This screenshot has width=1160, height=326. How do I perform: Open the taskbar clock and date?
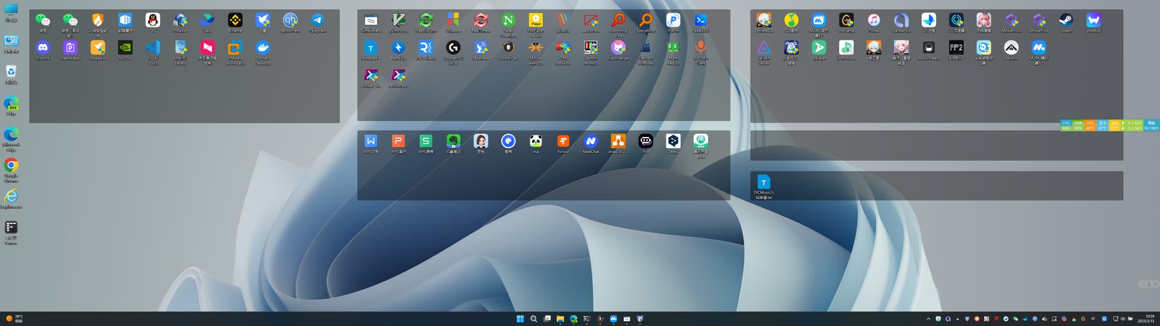click(1146, 319)
